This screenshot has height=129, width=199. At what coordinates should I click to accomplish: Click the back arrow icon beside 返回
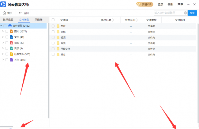(x=20, y=13)
